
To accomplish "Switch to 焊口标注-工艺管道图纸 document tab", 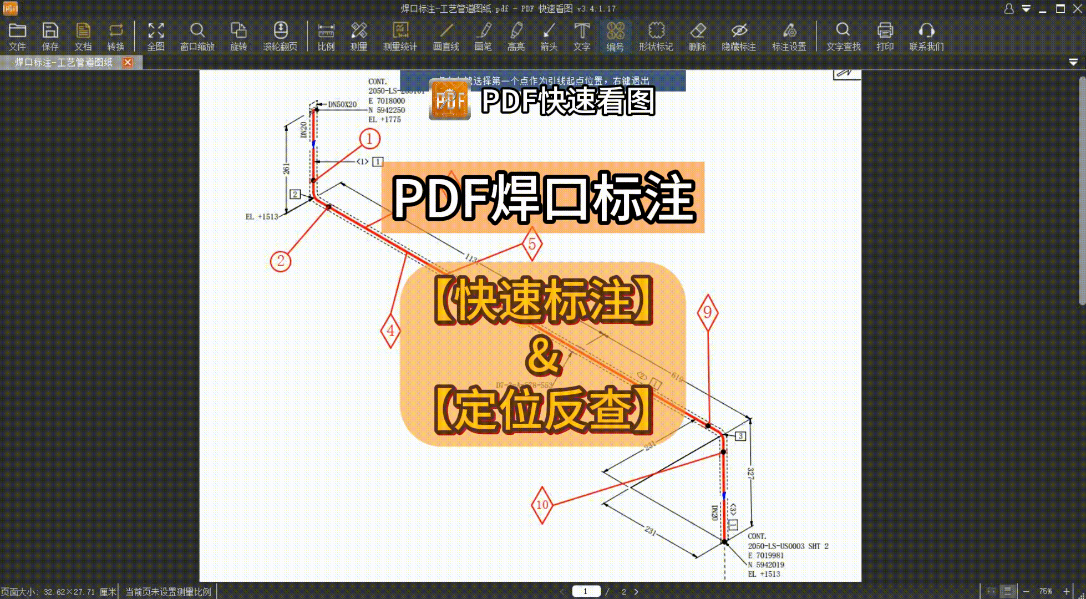I will click(x=63, y=62).
